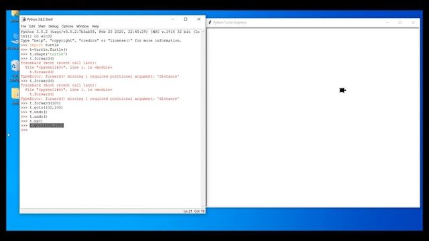The image size is (429, 241).
Task: Click the empty prompt on the last shell line
Action: (x=24, y=130)
